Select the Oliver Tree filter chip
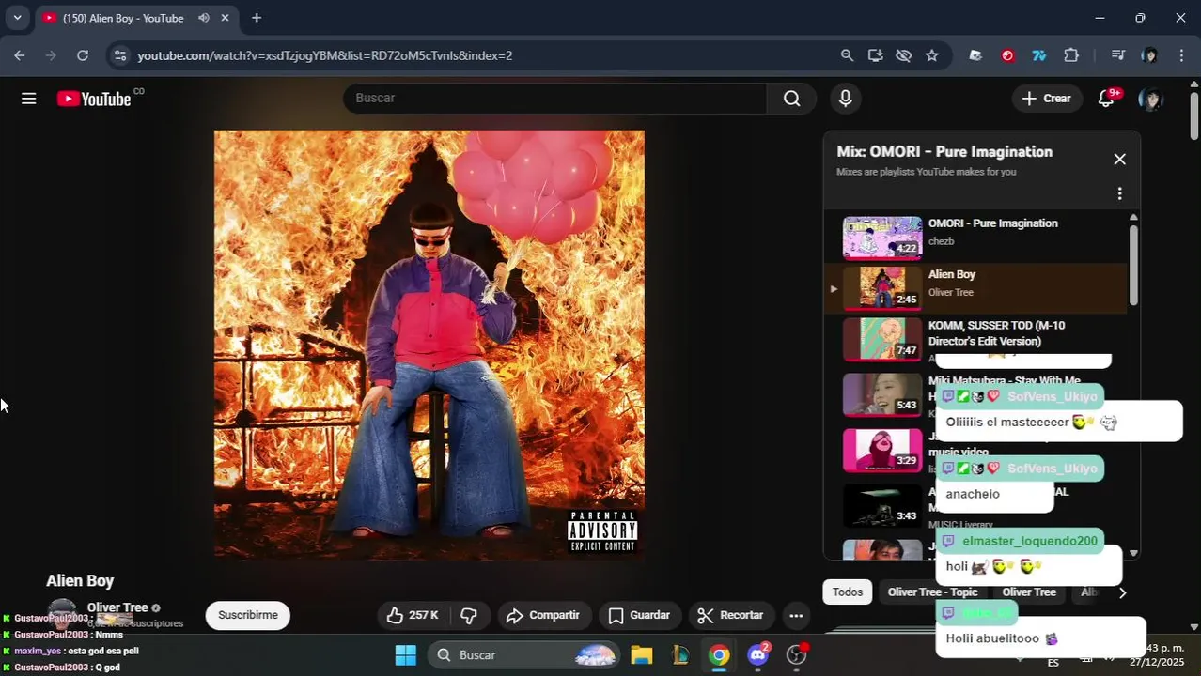The image size is (1201, 676). 1029,592
